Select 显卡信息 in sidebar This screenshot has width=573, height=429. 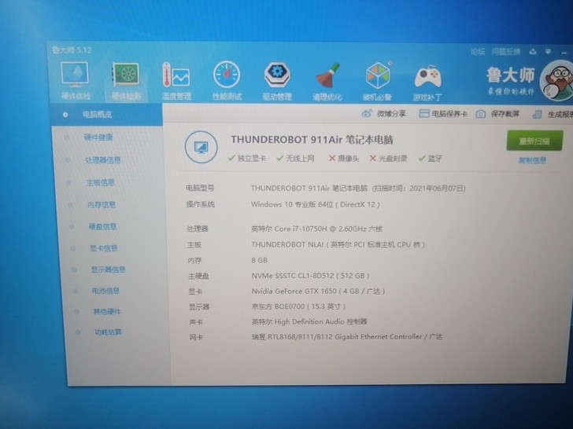[104, 248]
